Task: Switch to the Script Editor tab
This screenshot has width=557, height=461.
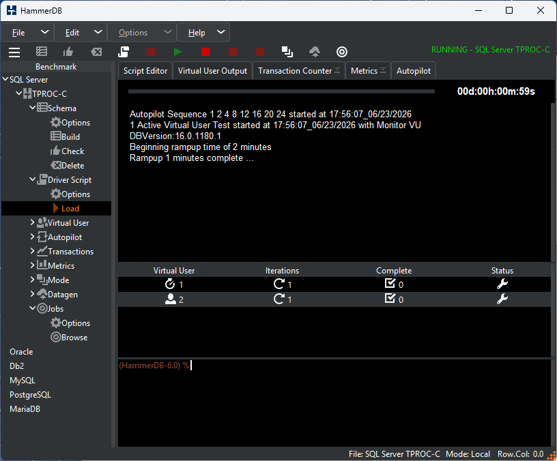Action: click(145, 71)
